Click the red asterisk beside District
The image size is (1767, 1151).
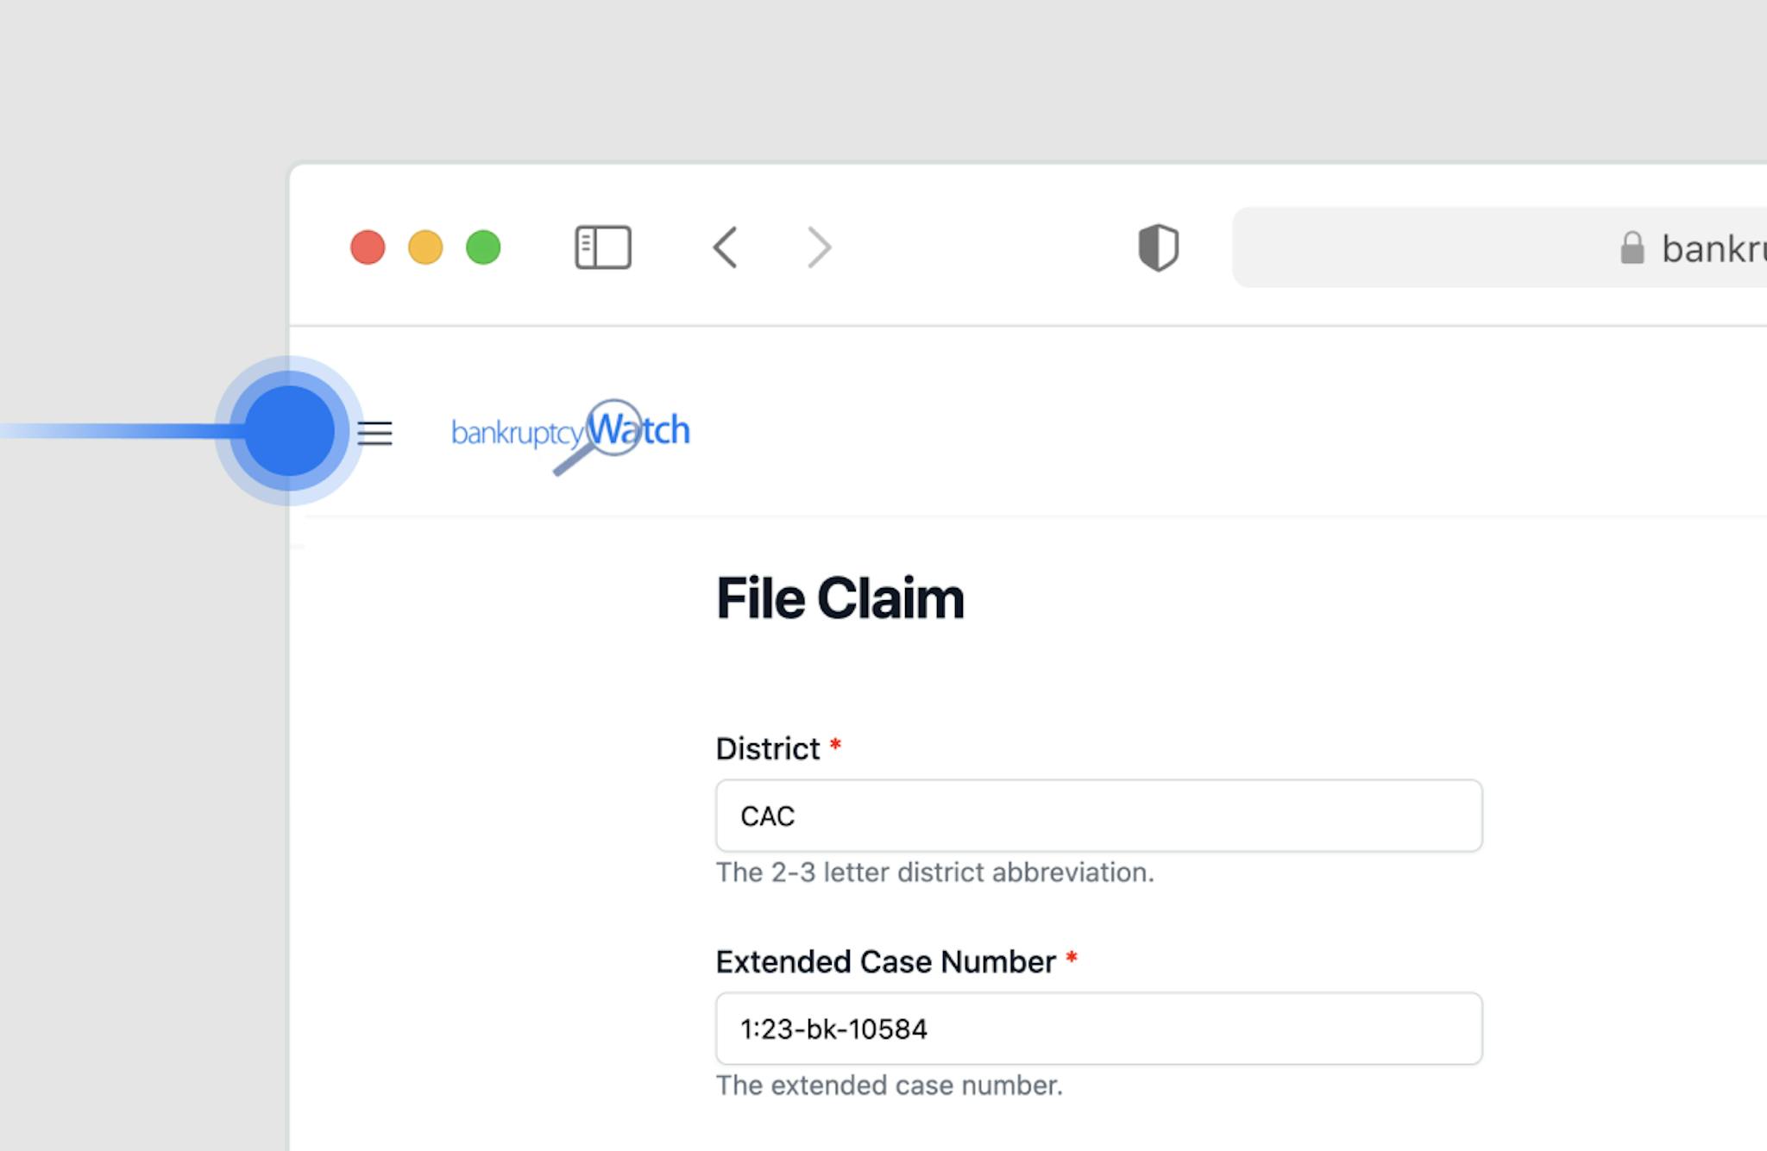click(x=838, y=748)
